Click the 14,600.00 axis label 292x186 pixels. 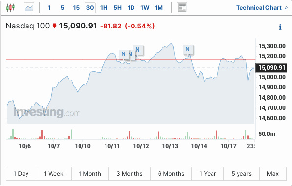(272, 118)
